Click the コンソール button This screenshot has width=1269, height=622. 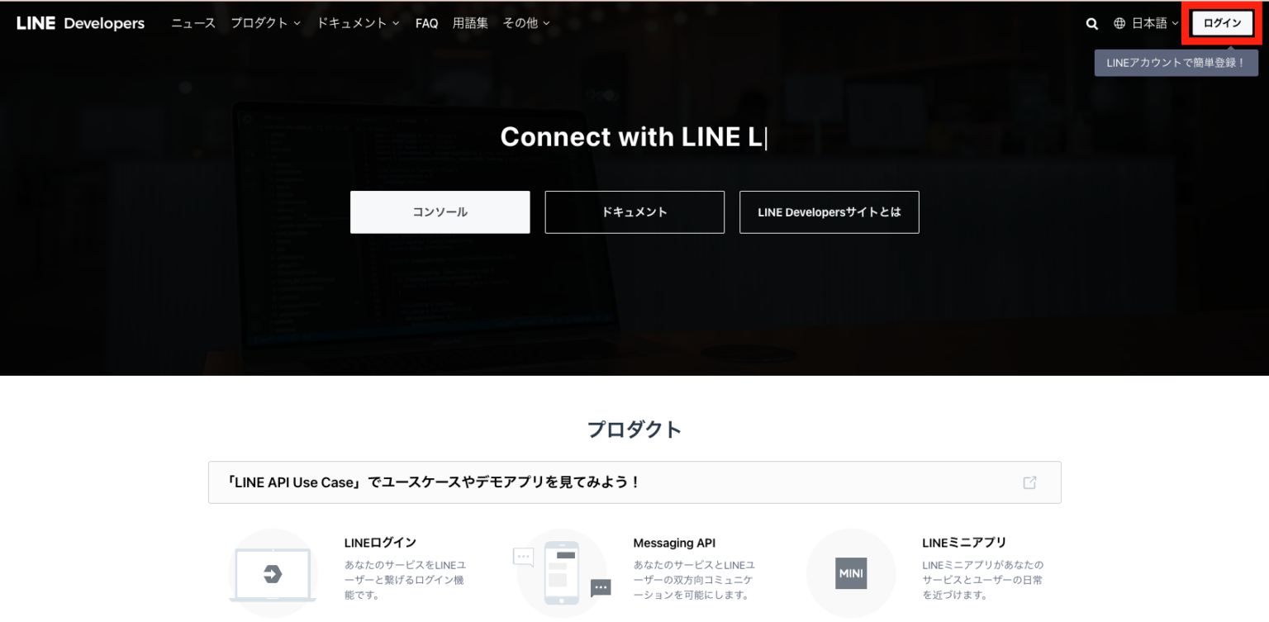tap(440, 211)
